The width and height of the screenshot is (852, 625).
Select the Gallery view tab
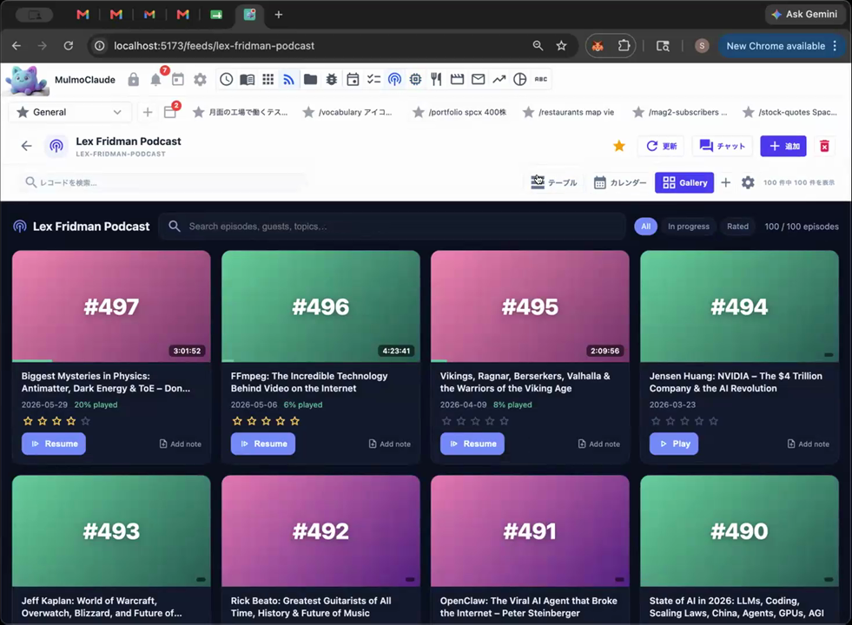(684, 182)
